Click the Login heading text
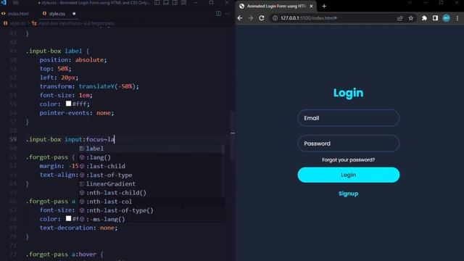 (x=348, y=93)
